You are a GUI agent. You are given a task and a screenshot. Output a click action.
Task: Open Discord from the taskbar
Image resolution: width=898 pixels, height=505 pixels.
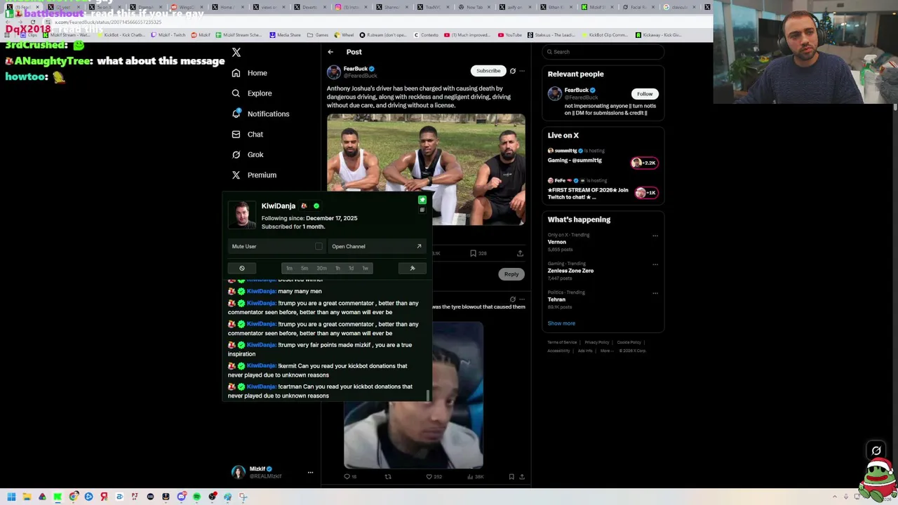point(181,497)
